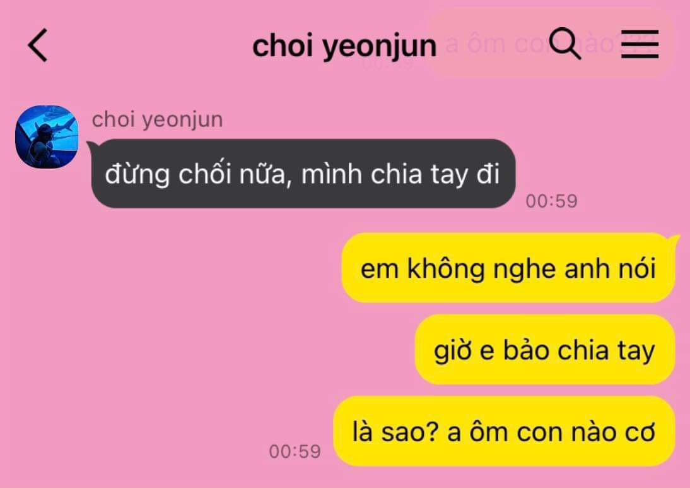Tap the words 'chia tay đi' in dark bubble
690x488 pixels.
click(435, 174)
